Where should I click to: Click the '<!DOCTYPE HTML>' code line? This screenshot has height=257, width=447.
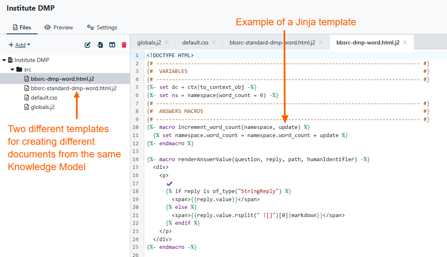[170, 55]
